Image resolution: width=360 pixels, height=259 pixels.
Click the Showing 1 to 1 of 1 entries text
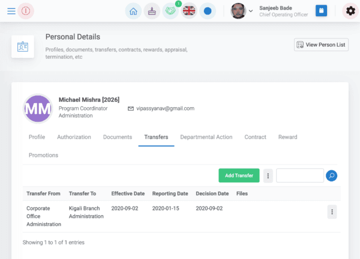tap(53, 242)
